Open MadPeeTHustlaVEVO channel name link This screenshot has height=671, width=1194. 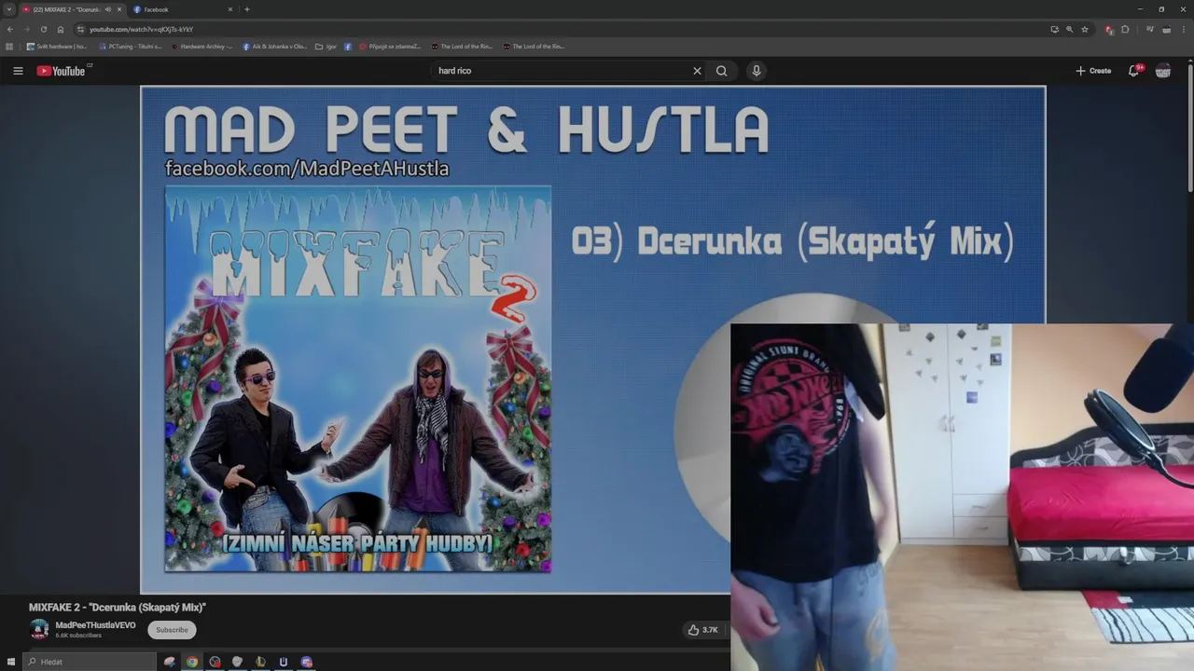pos(95,625)
